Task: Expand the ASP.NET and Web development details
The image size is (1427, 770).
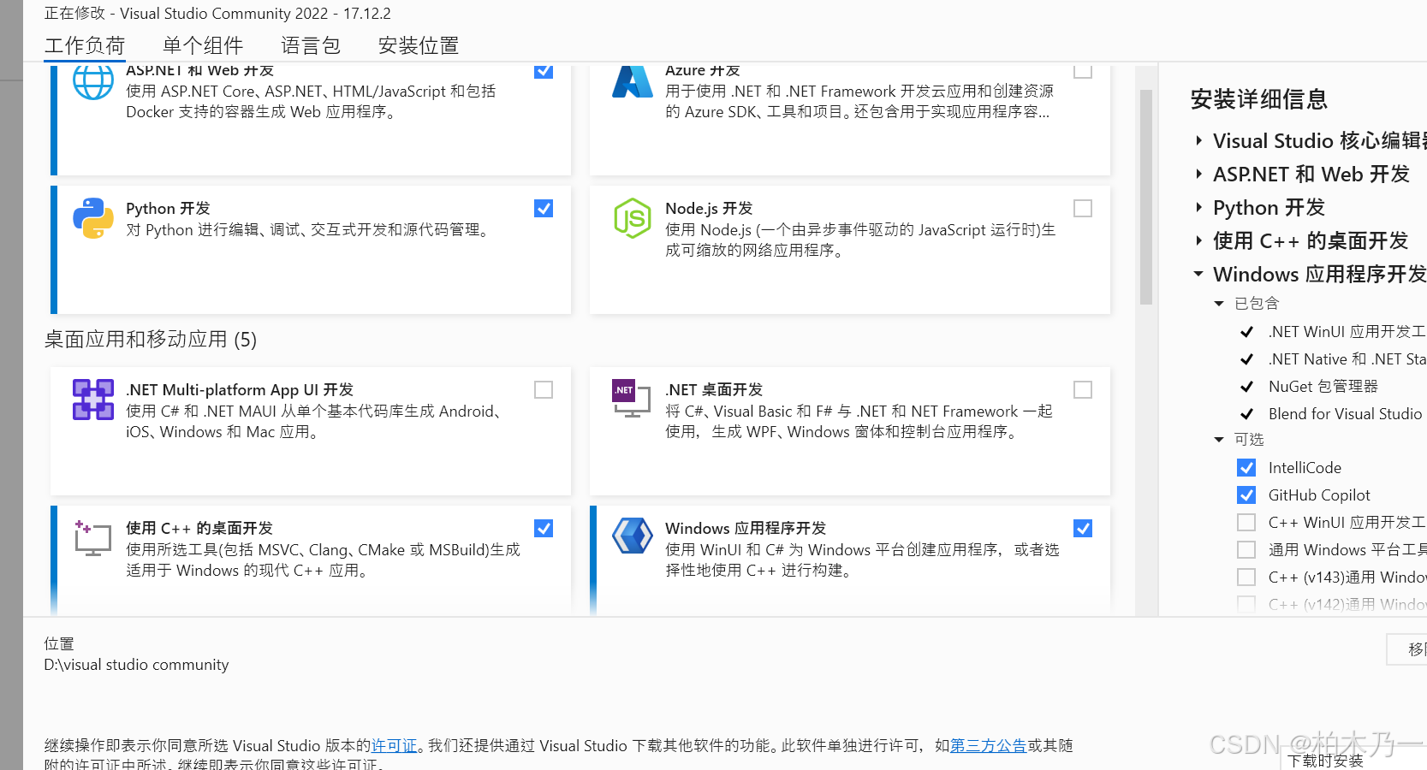Action: click(x=1198, y=174)
